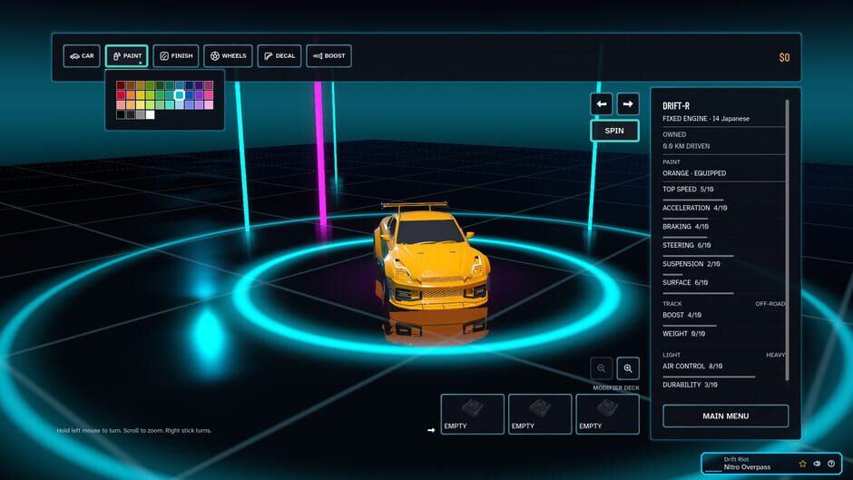Pick the dark red paint swatch
853x480 pixels.
pyautogui.click(x=121, y=85)
